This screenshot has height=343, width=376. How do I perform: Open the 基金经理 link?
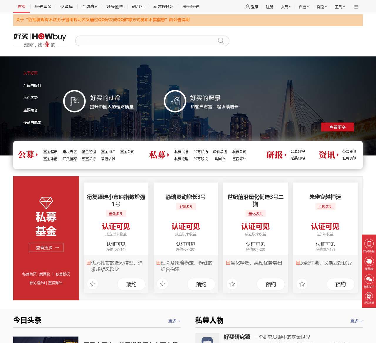click(x=89, y=152)
